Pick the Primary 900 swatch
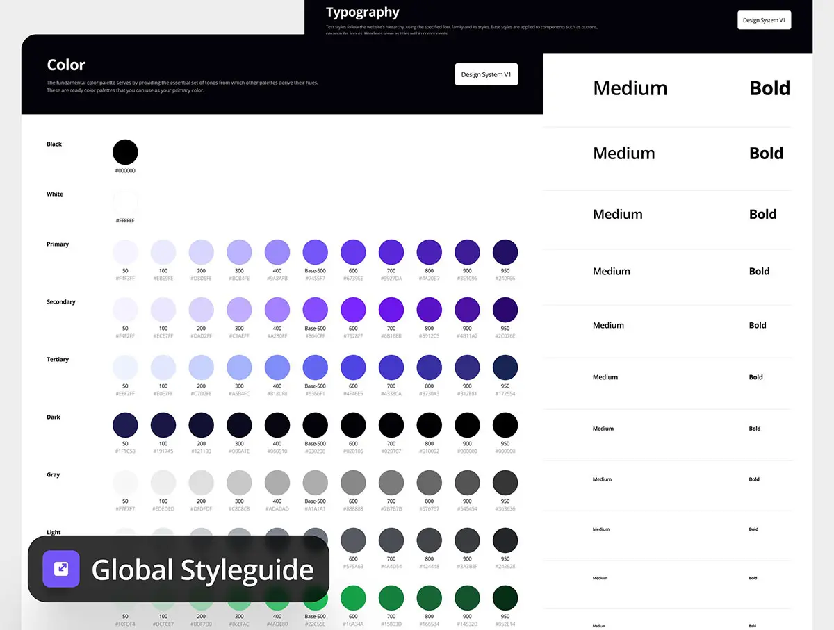 (x=467, y=251)
